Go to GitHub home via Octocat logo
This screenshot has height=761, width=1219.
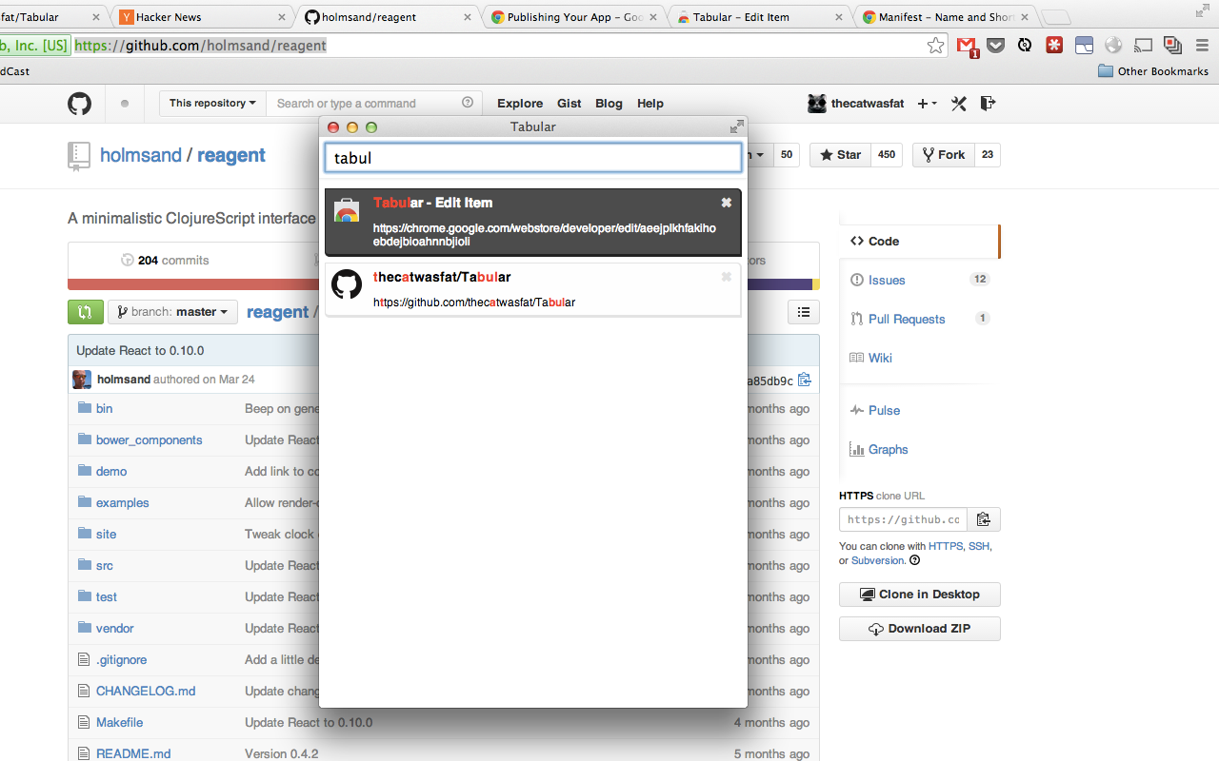pyautogui.click(x=79, y=104)
